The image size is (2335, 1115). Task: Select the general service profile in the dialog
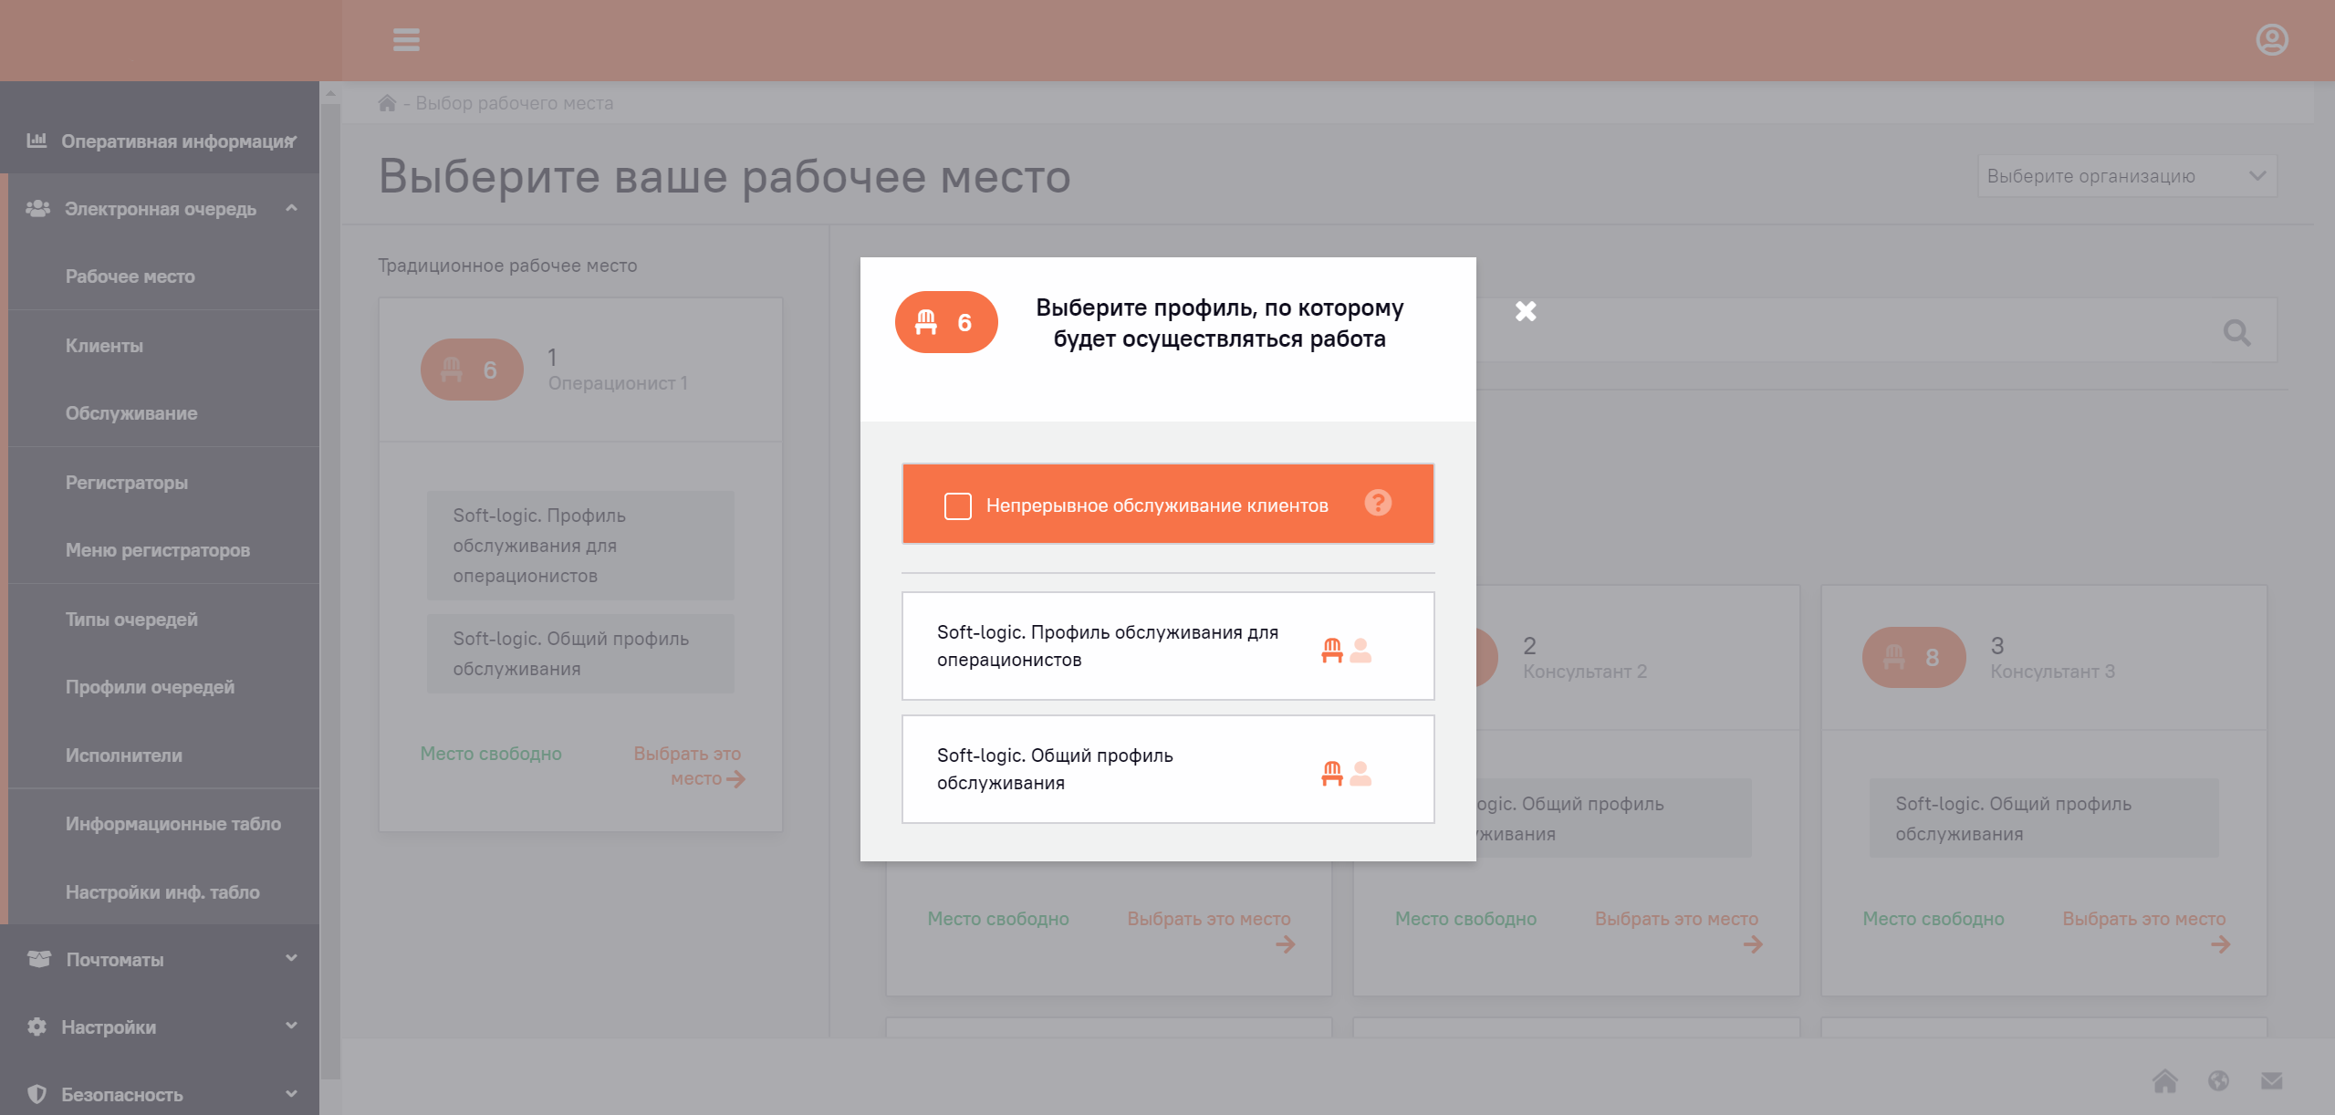click(1168, 769)
